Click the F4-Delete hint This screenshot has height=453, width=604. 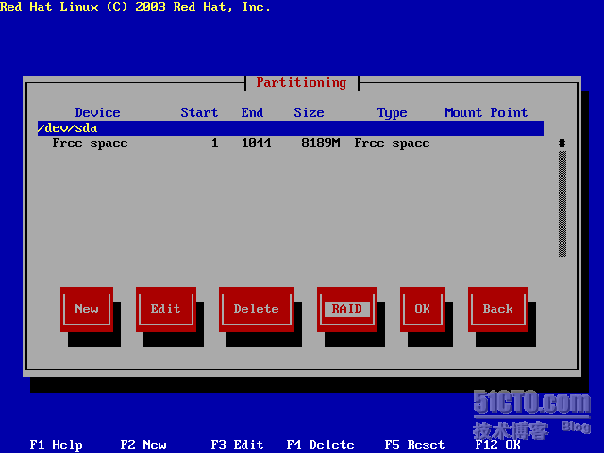(x=321, y=445)
